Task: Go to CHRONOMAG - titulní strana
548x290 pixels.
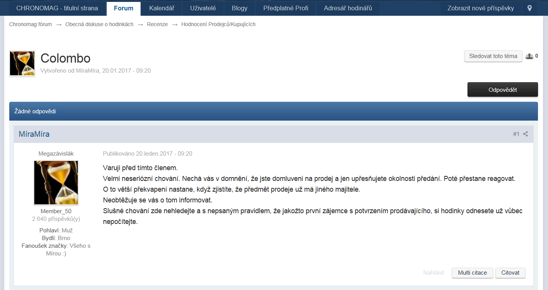Action: (57, 8)
